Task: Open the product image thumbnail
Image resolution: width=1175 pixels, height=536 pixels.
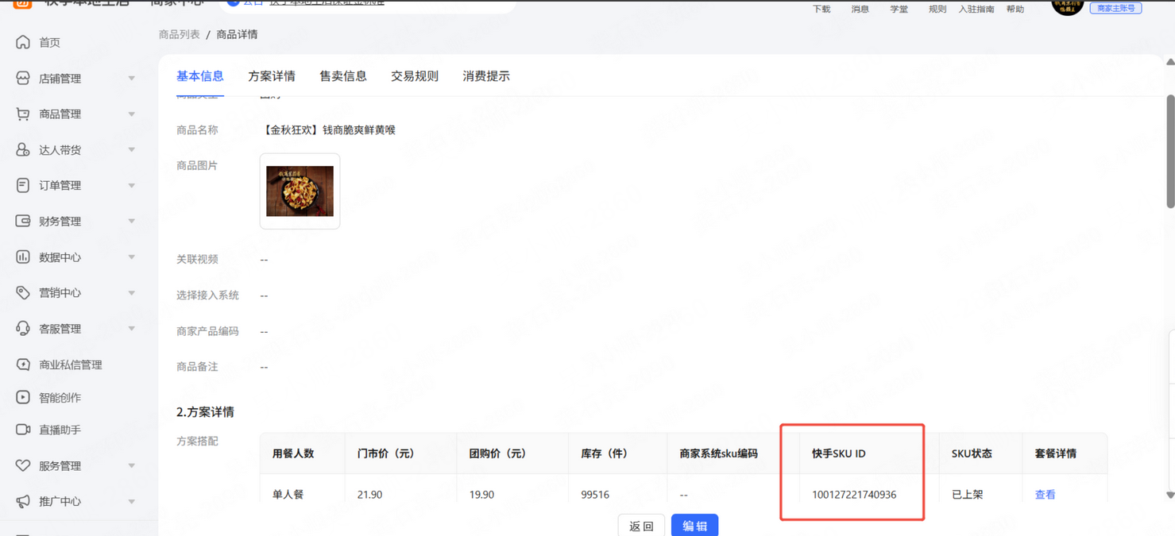Action: 300,191
